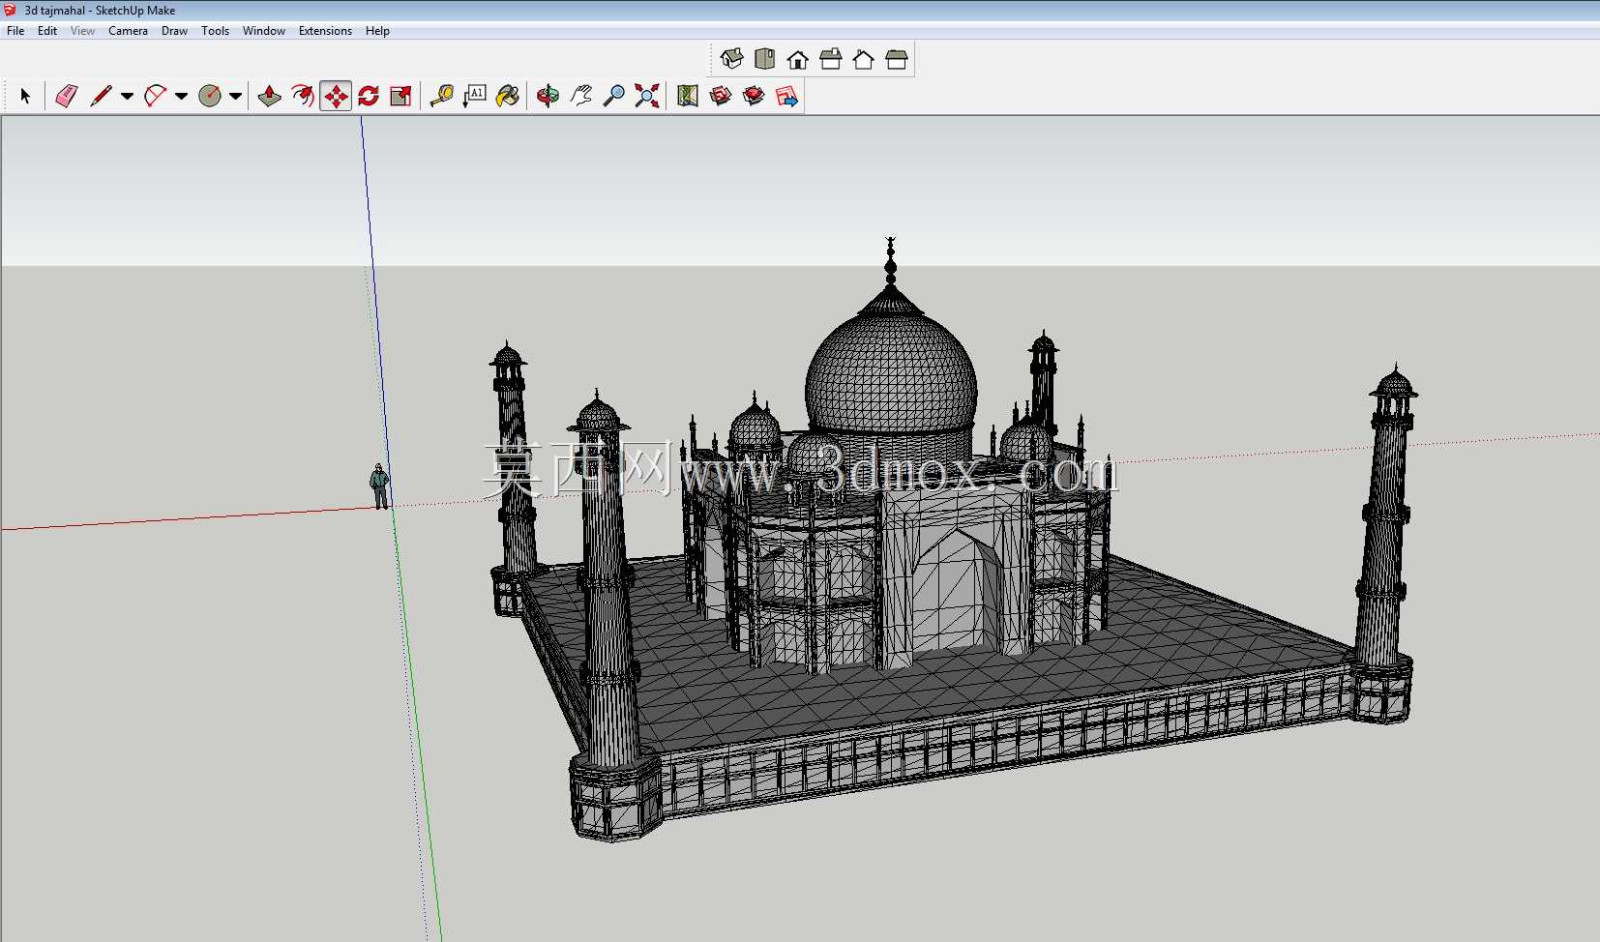Open the View menu
The width and height of the screenshot is (1600, 942).
point(82,31)
